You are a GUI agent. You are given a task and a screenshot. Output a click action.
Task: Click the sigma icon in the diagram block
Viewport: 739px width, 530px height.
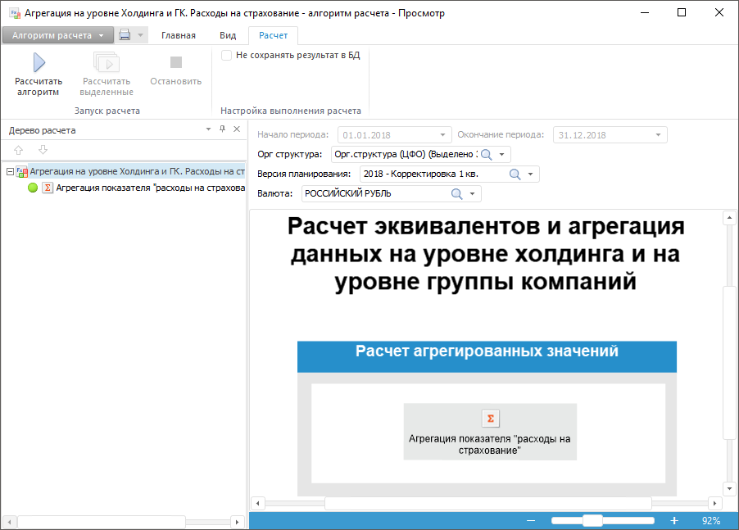click(490, 419)
